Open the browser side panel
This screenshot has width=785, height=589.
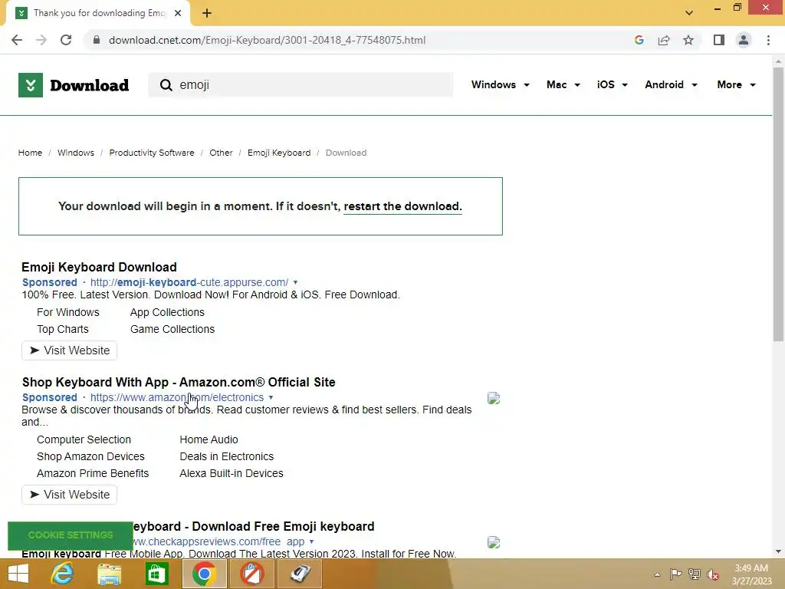click(x=719, y=40)
